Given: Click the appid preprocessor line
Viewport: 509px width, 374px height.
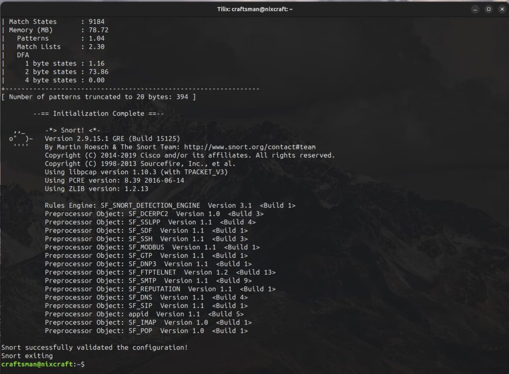Looking at the screenshot, I should [144, 314].
